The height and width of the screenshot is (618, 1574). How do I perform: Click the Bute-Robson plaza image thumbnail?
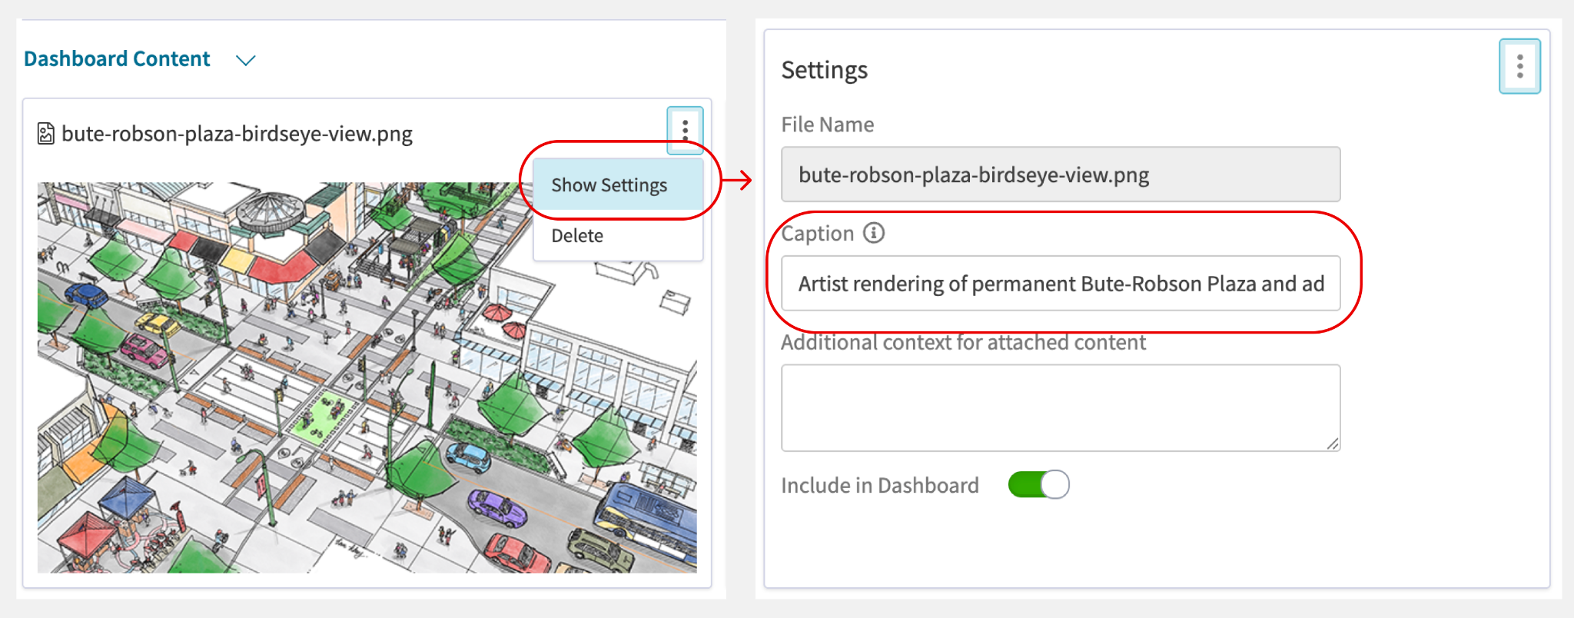[x=367, y=377]
